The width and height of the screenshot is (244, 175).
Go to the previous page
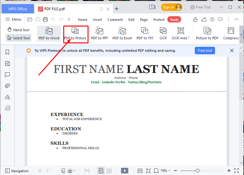pyautogui.click(x=48, y=171)
